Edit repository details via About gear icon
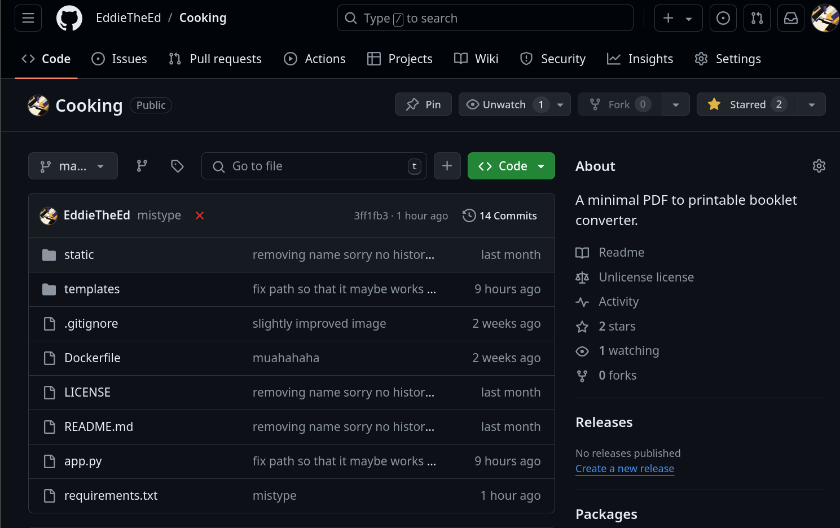 coord(819,166)
